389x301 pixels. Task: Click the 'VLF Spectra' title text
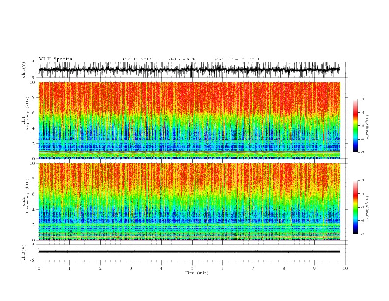(56, 59)
